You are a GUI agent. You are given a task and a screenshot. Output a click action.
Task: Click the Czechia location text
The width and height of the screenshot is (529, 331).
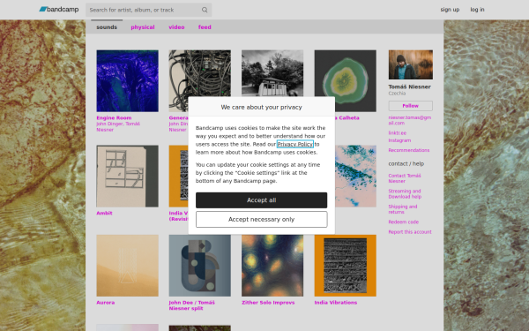397,94
